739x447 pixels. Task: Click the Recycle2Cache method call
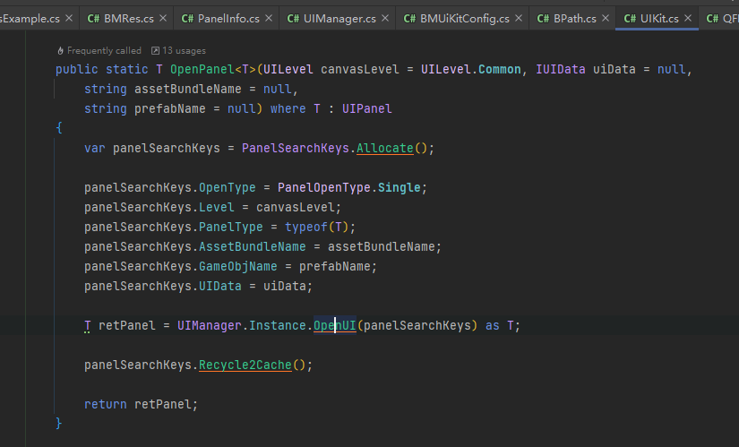(245, 365)
